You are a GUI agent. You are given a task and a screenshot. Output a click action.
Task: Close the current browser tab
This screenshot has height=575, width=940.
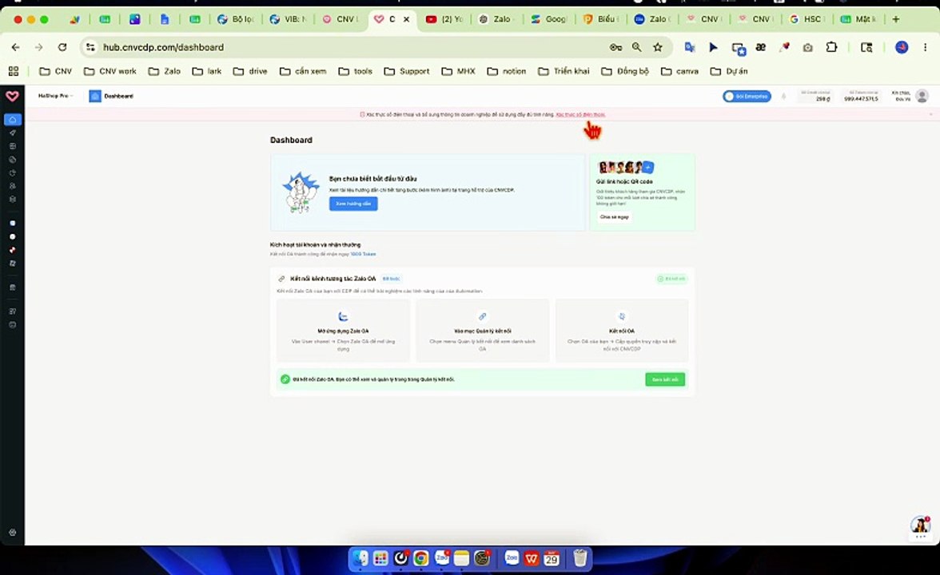(406, 19)
